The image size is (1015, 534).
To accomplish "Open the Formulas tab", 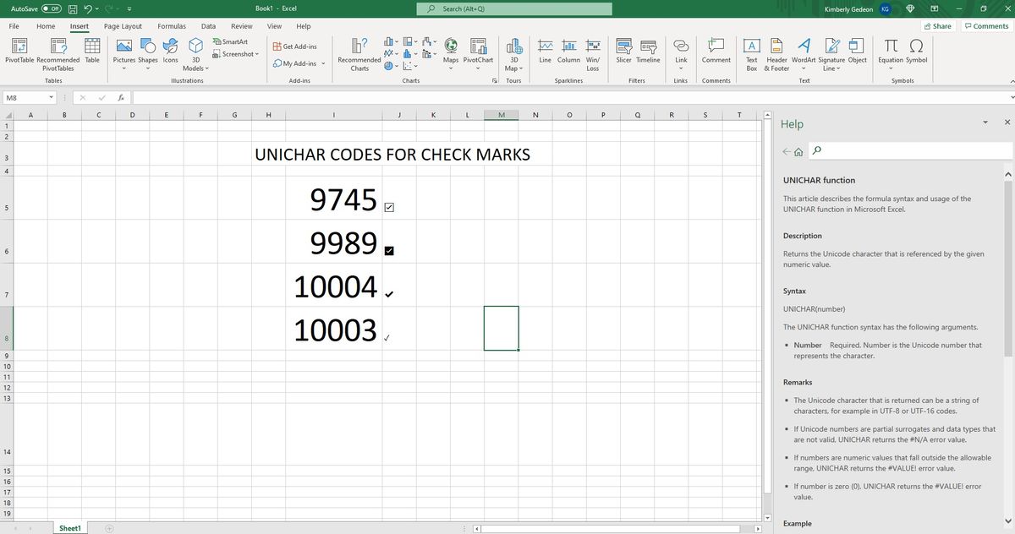I will [x=172, y=26].
